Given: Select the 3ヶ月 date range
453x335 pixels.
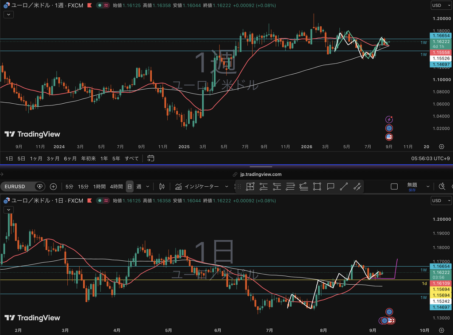Looking at the screenshot, I should (53, 158).
